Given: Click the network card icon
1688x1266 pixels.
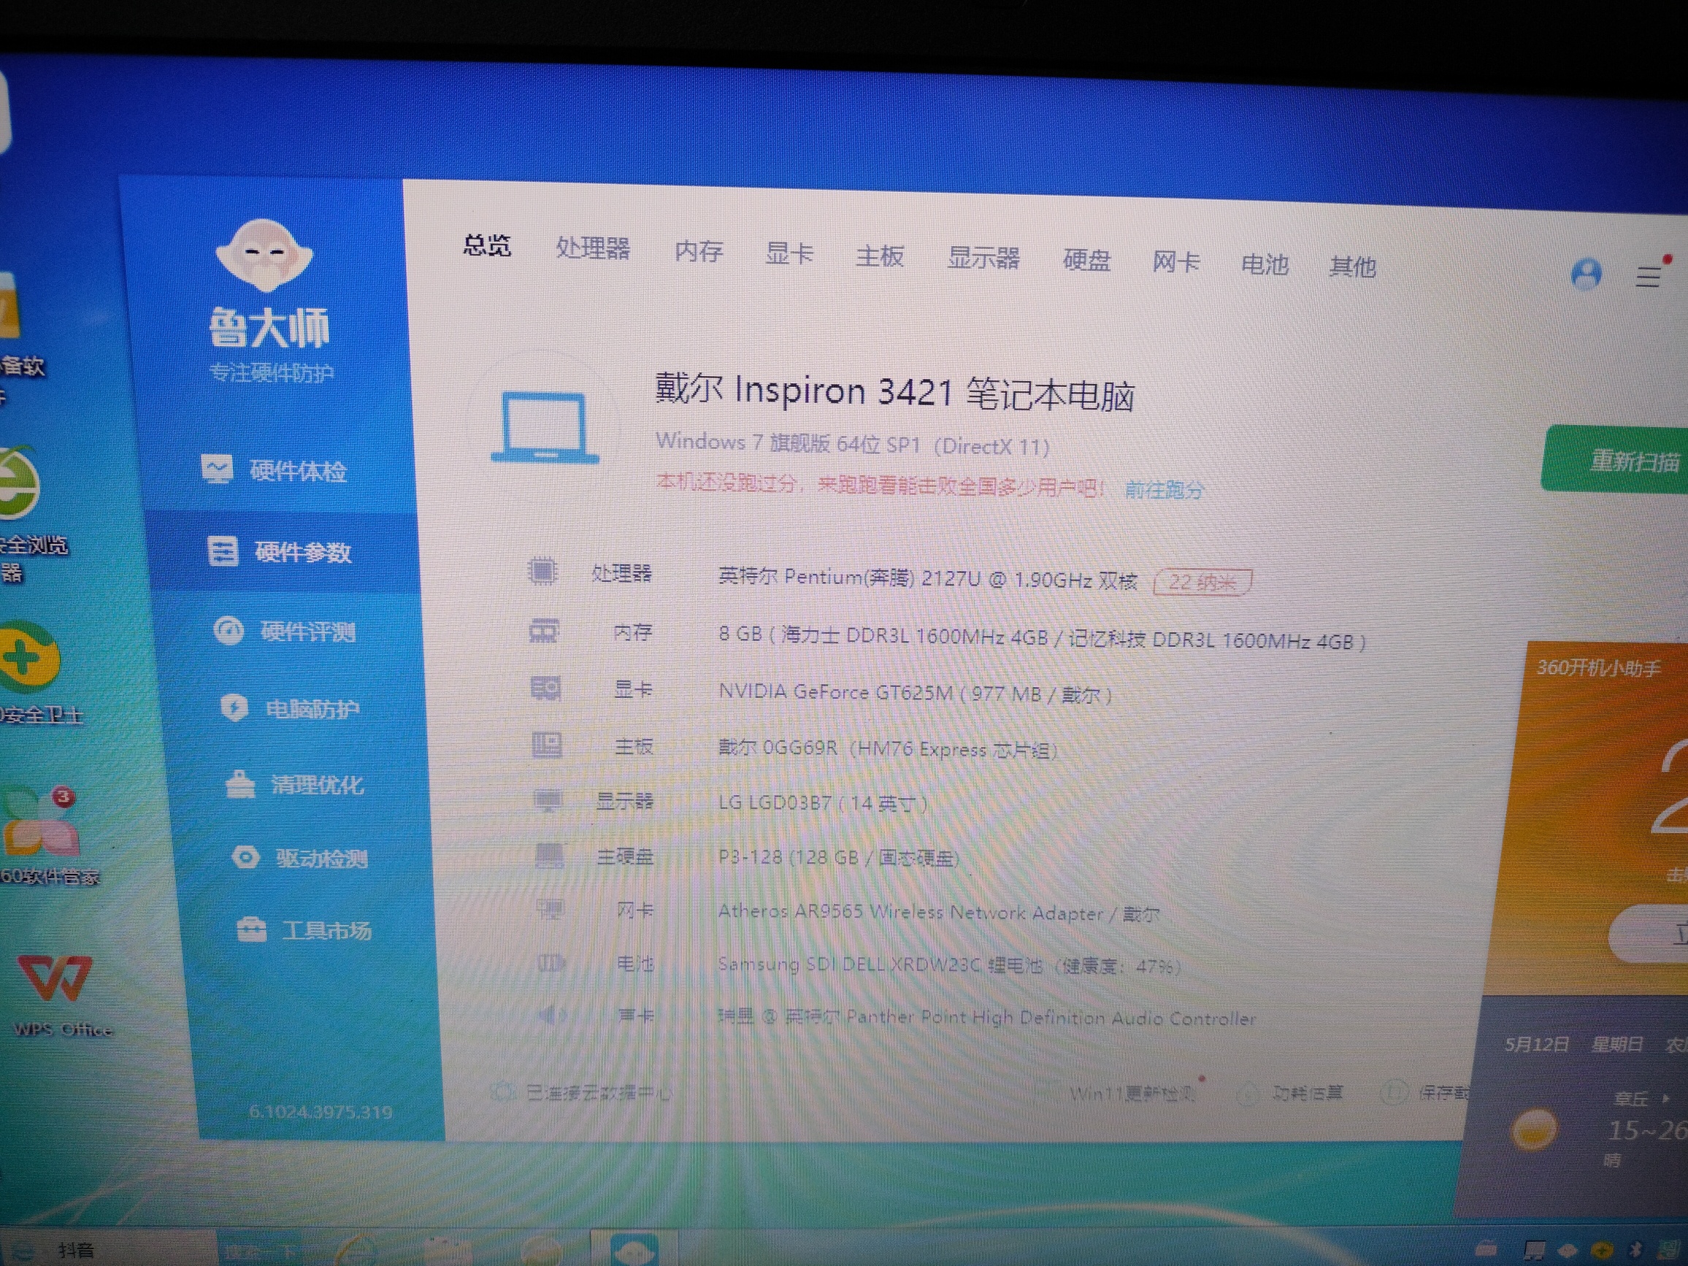Looking at the screenshot, I should coord(550,909).
